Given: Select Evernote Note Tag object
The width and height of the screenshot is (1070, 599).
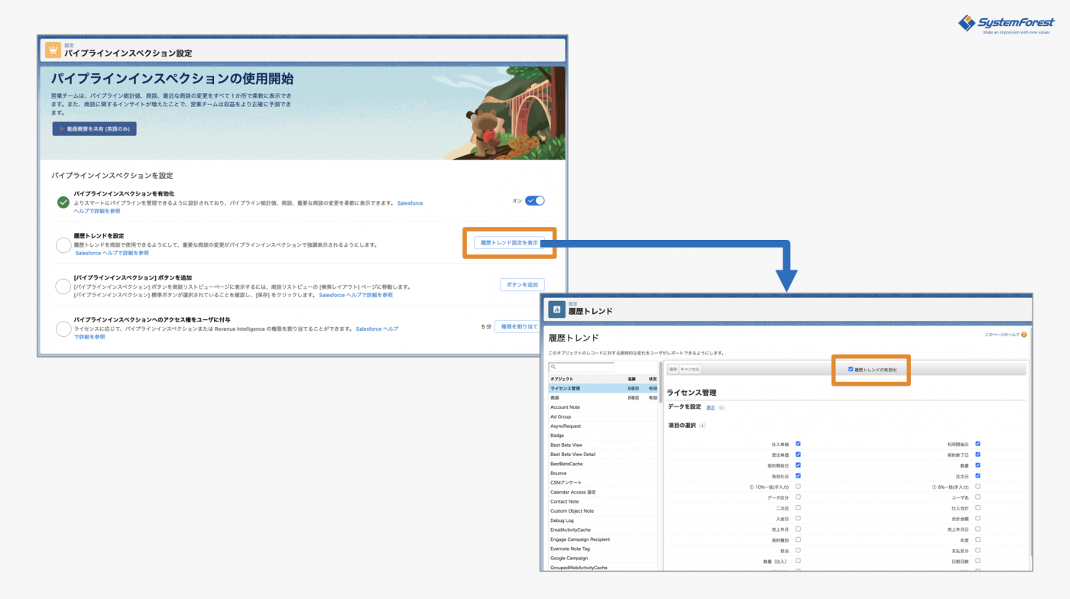Looking at the screenshot, I should [603, 549].
